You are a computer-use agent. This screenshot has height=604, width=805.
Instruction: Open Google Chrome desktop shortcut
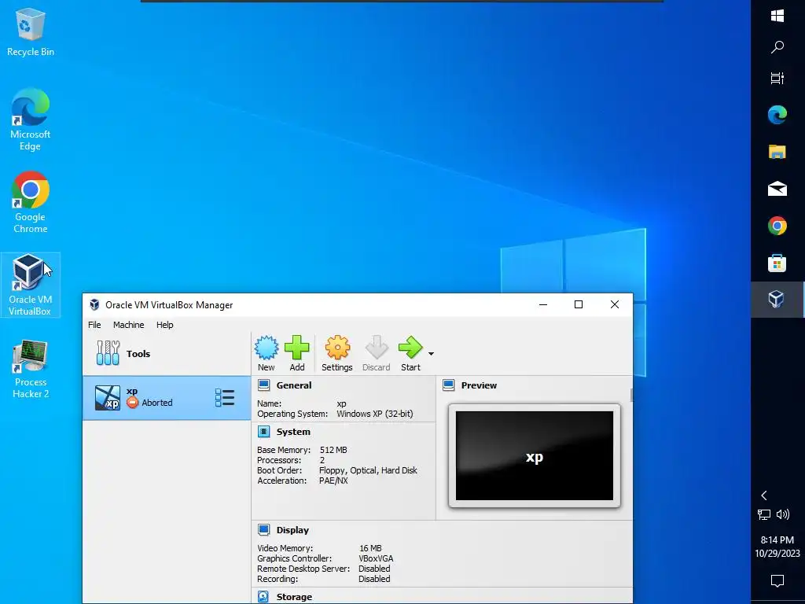click(31, 202)
